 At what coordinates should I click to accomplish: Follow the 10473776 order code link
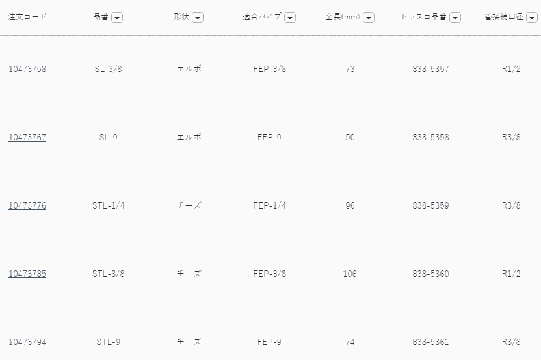[27, 205]
